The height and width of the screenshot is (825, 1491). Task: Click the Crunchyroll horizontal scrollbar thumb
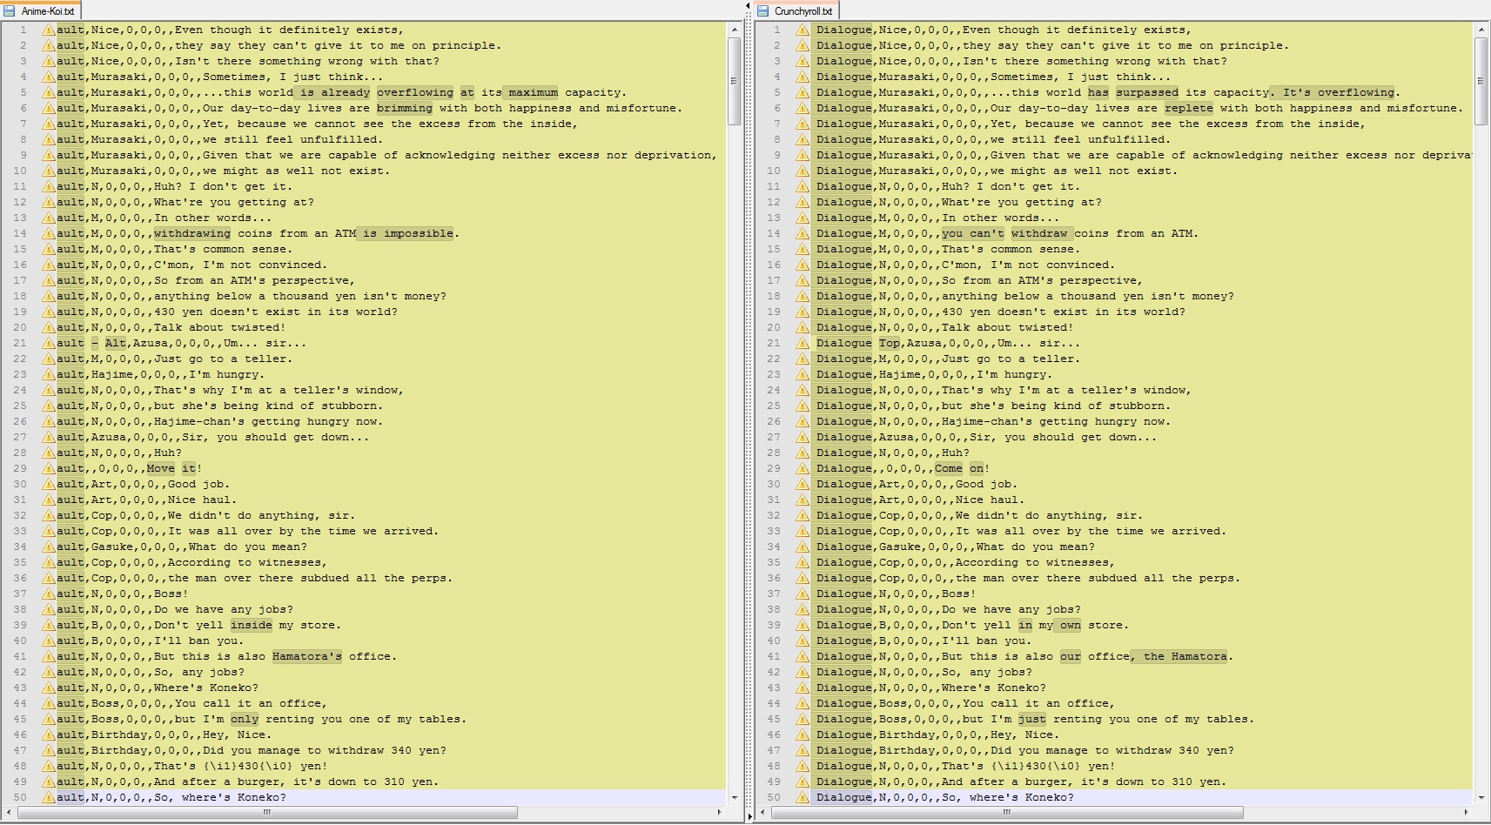pos(1006,812)
